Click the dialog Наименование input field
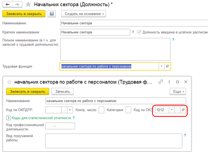The height and width of the screenshot is (152, 208). point(116,101)
